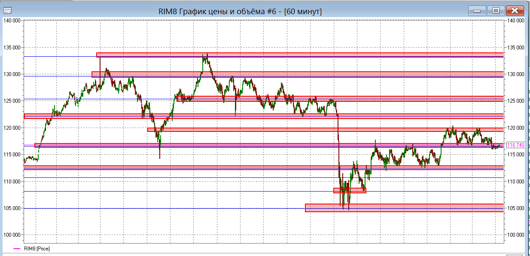Click '115 000' on the right price axis
The height and width of the screenshot is (256, 530).
pos(516,155)
